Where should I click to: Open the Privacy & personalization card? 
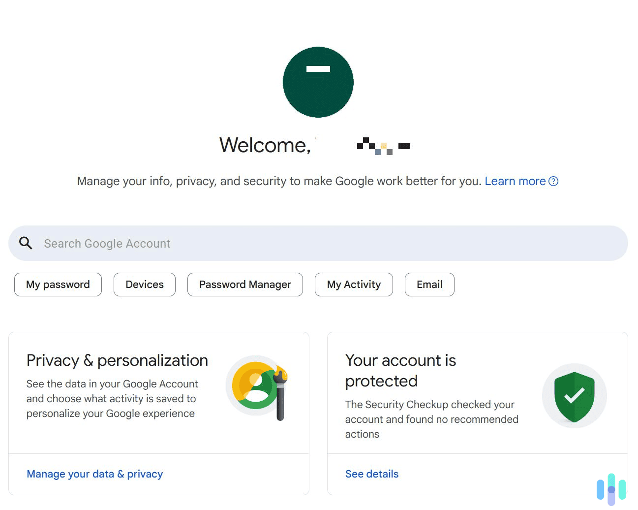(x=117, y=360)
